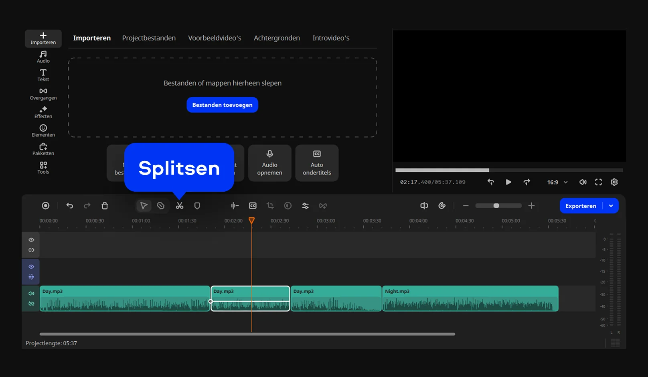Image resolution: width=648 pixels, height=377 pixels.
Task: Open the Effecten panel in sidebar
Action: (x=43, y=112)
